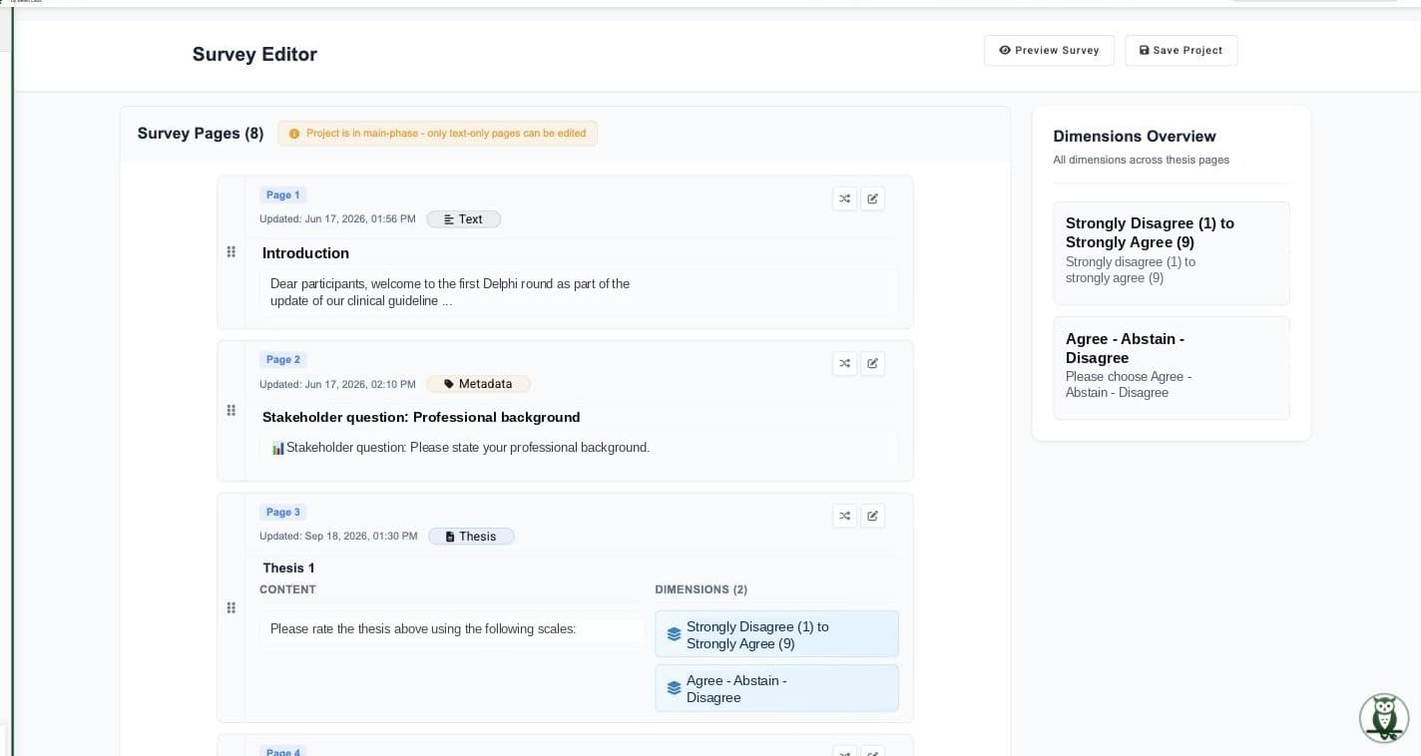Click the DIMENSIONS (2) label
This screenshot has height=756, width=1421.
701,589
